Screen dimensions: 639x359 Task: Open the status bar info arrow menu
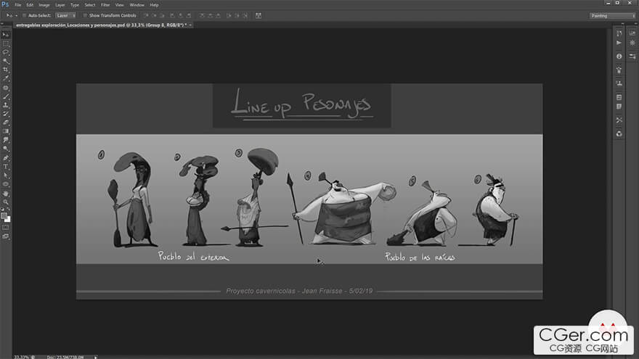95,357
